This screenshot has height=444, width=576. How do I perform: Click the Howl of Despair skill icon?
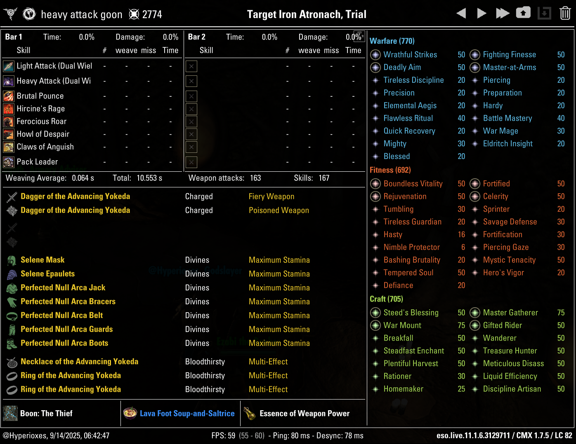(x=8, y=134)
